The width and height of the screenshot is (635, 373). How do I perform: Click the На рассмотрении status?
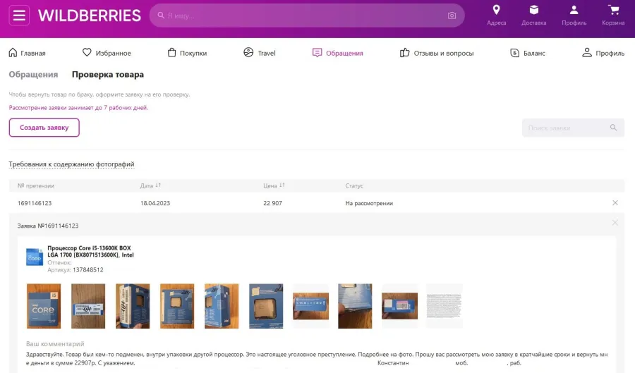(369, 203)
